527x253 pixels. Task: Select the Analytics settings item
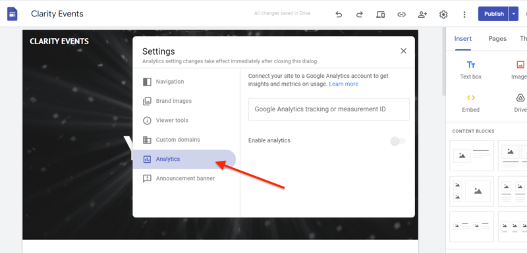(x=184, y=159)
